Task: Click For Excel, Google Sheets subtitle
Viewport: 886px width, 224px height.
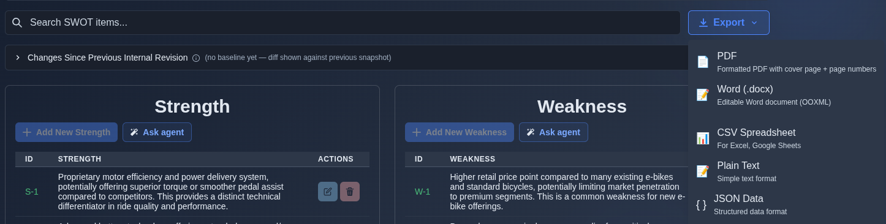Action: tap(759, 146)
